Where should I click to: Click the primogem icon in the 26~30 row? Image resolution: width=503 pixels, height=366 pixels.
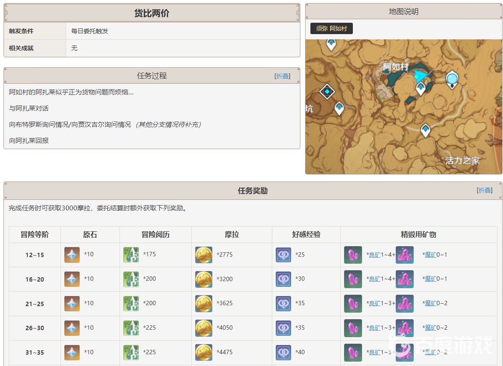point(72,328)
